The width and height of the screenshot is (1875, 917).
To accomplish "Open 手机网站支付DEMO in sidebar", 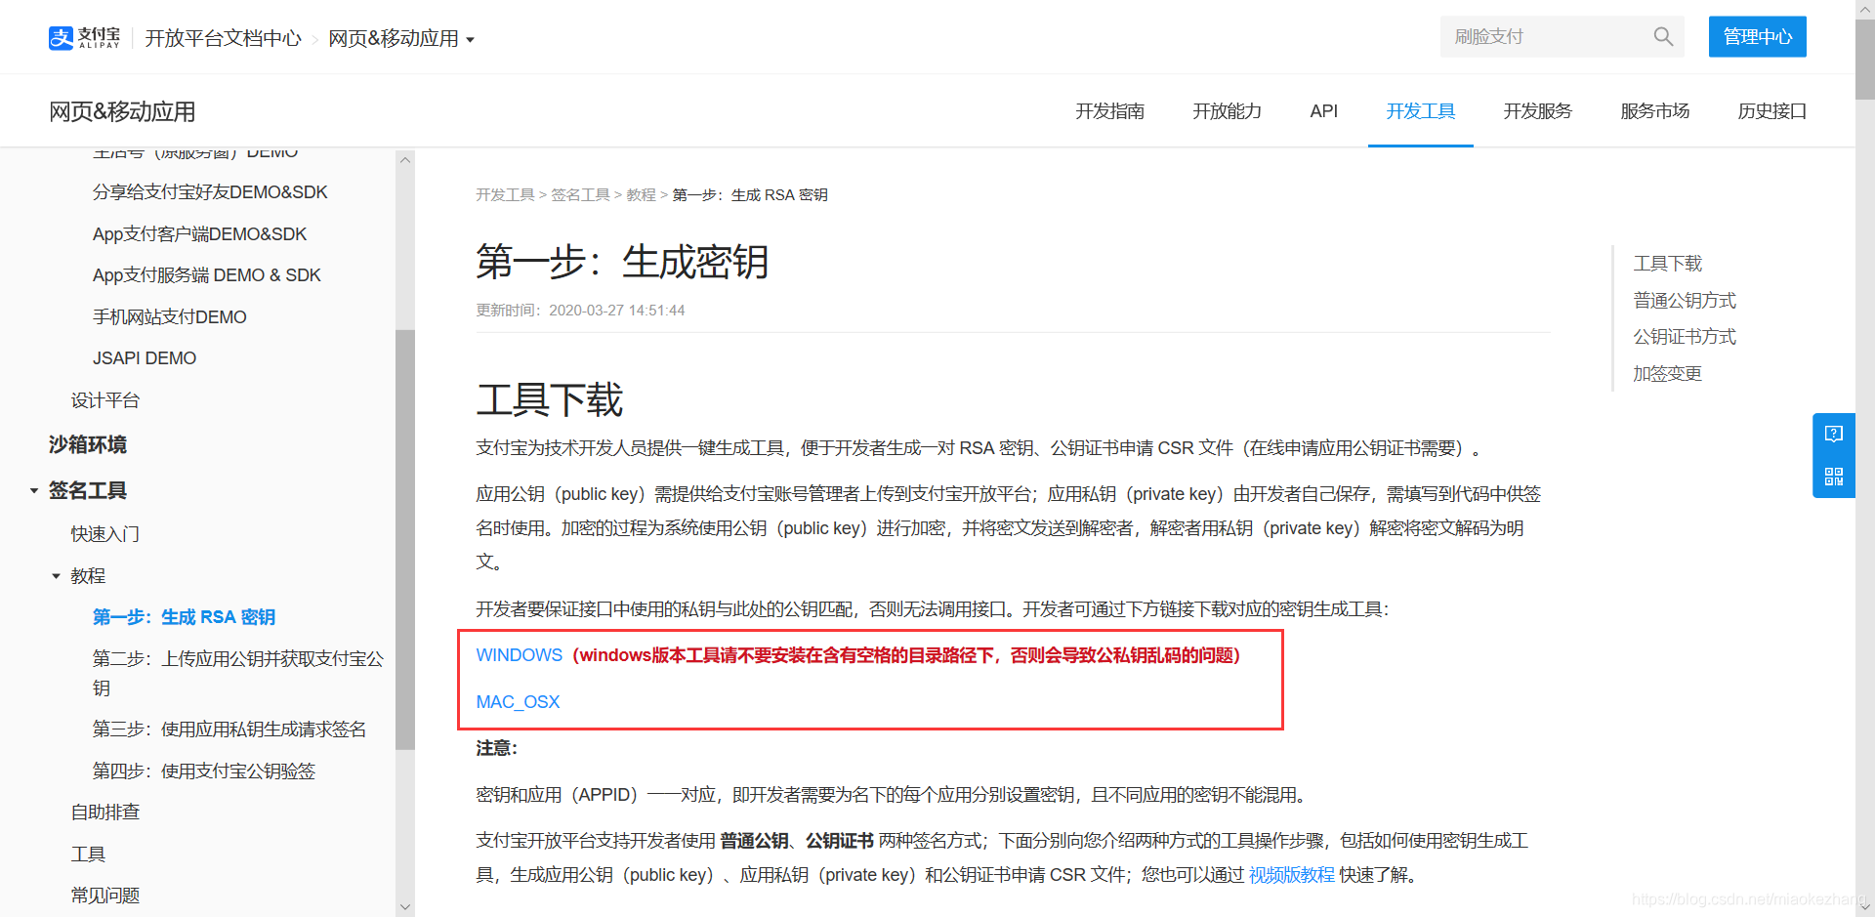I will pyautogui.click(x=169, y=317).
